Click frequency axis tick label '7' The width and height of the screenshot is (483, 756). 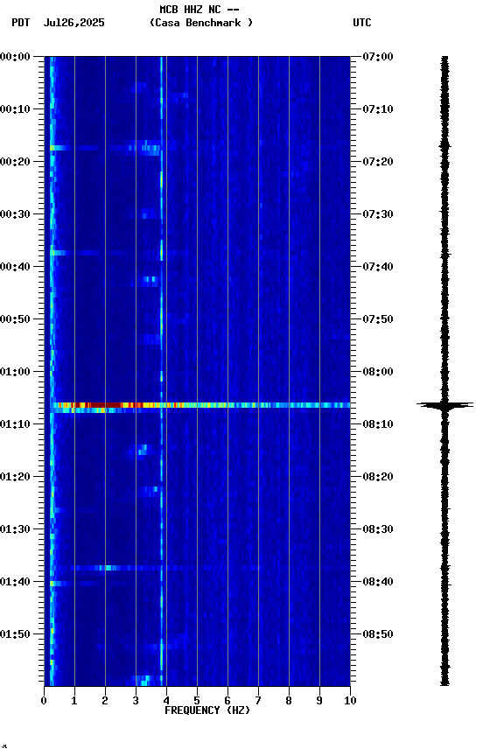pyautogui.click(x=258, y=701)
